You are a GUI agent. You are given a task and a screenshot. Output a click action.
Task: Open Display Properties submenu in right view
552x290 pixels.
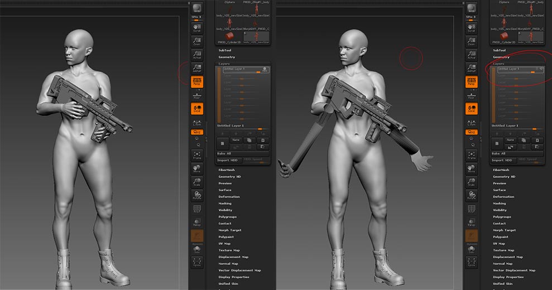click(x=508, y=277)
